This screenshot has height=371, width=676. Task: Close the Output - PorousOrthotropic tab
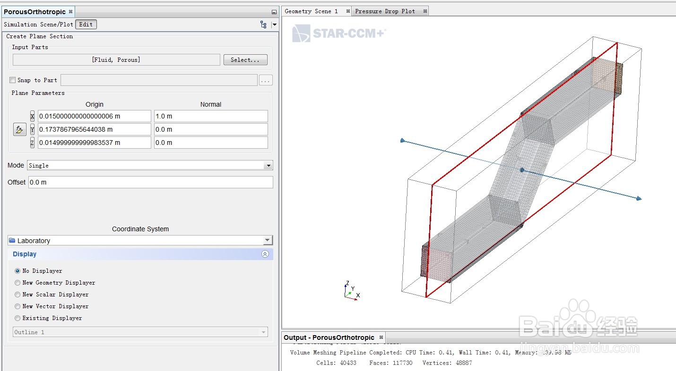381,337
